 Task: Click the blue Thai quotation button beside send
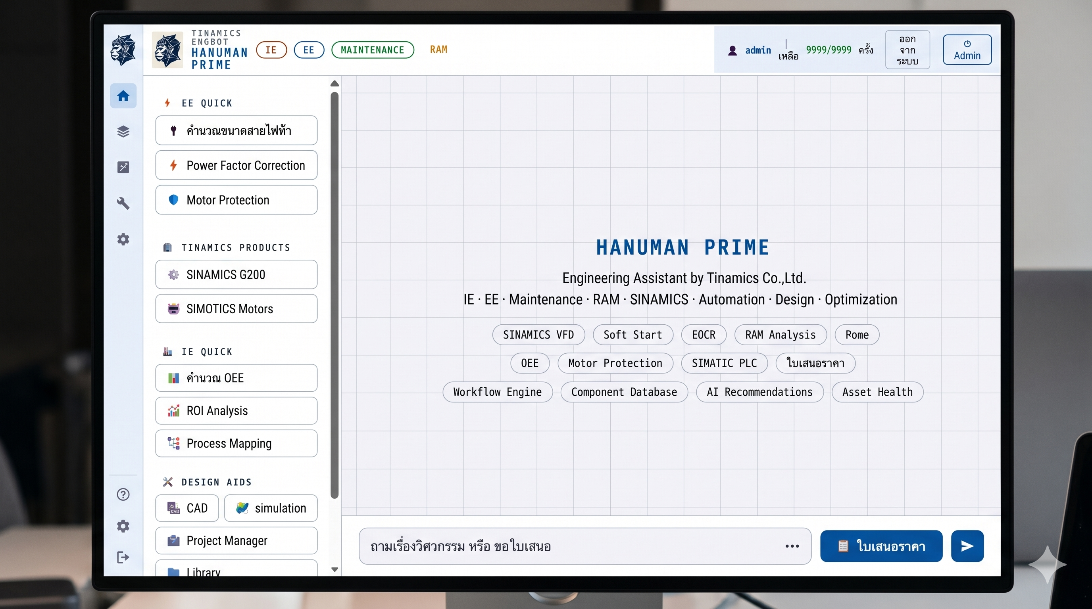881,546
